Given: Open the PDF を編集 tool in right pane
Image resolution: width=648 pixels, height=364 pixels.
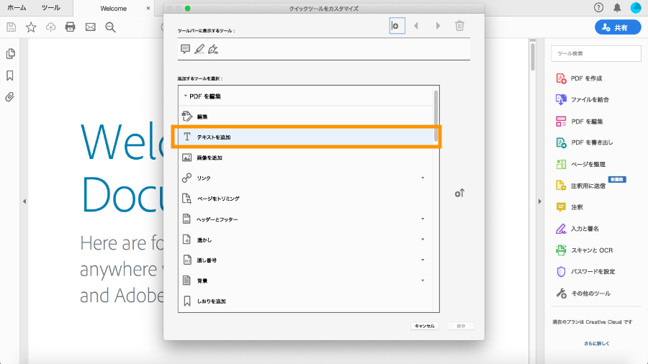Looking at the screenshot, I should point(580,122).
